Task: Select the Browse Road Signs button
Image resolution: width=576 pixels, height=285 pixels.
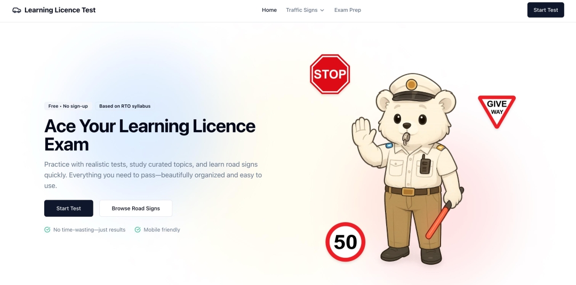Action: coord(135,208)
